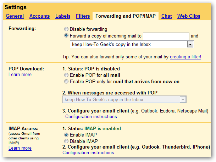Follow the creating a filter link
This screenshot has height=162, width=216.
click(x=185, y=57)
